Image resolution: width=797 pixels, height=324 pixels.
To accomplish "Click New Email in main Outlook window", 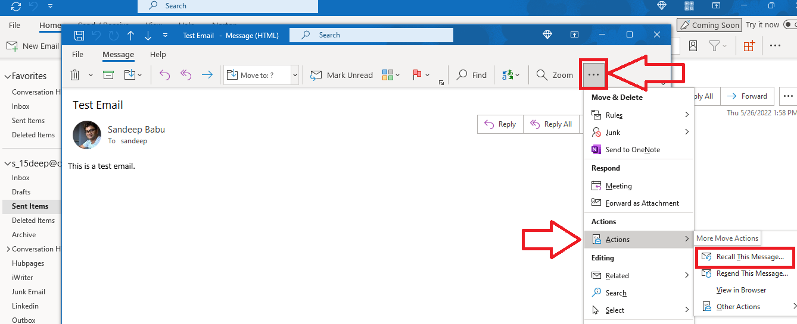I will (33, 46).
